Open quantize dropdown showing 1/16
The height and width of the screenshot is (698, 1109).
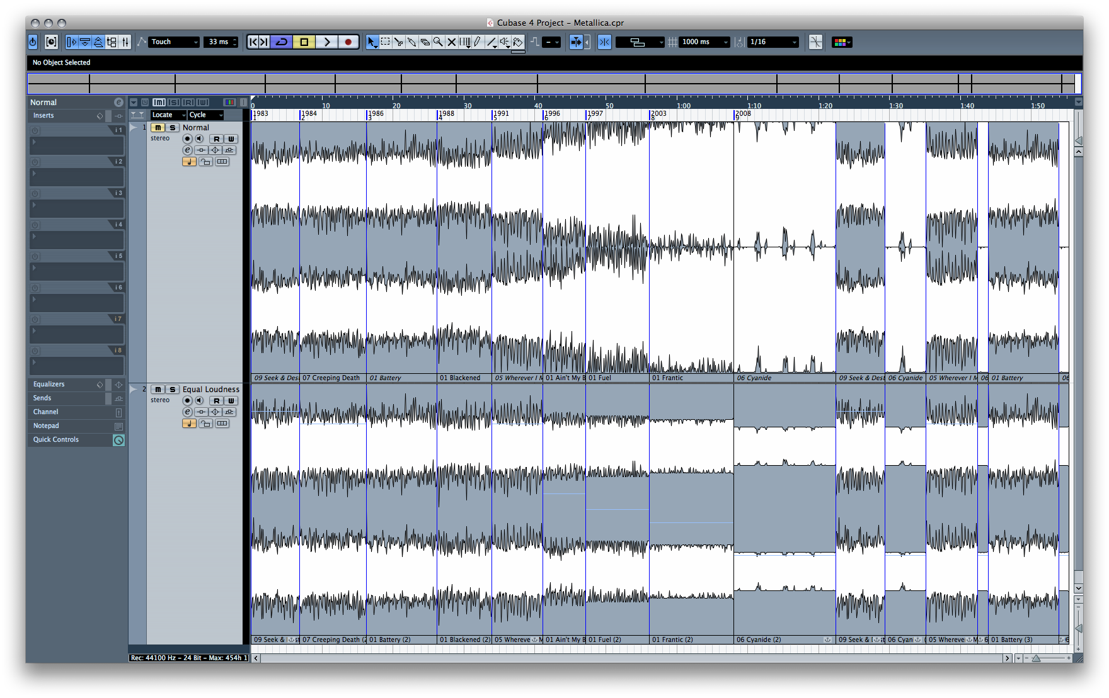773,42
